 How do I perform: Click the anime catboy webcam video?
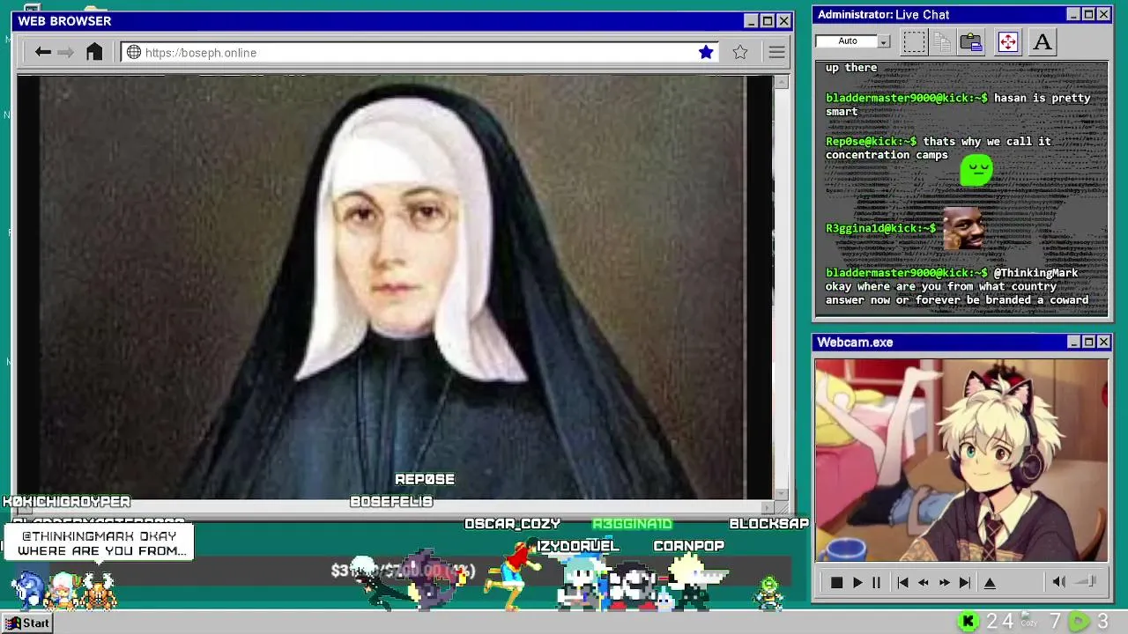click(961, 460)
